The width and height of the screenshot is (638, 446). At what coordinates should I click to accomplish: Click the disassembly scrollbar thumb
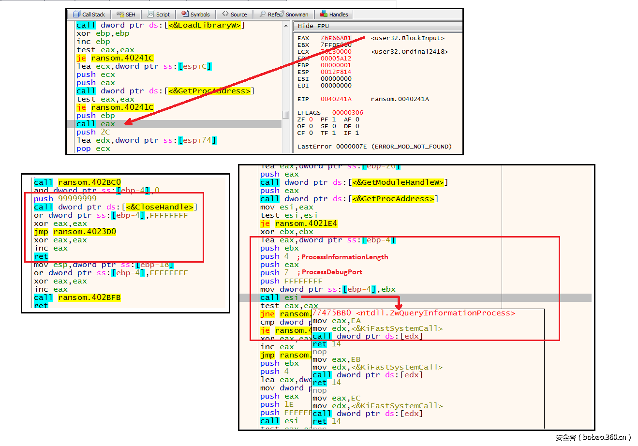286,114
